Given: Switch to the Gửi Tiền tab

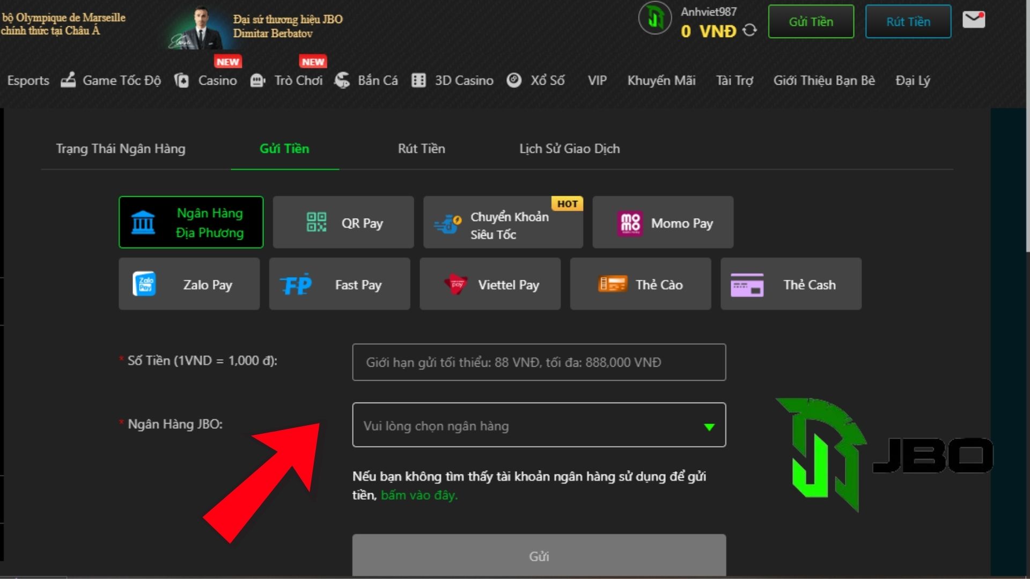Looking at the screenshot, I should (x=284, y=149).
